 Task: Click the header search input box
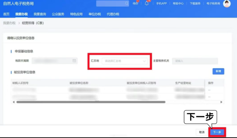[113, 3]
